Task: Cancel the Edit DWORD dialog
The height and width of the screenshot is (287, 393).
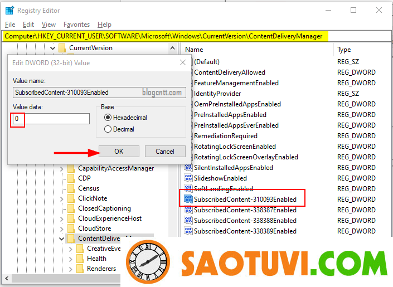Action: (165, 152)
